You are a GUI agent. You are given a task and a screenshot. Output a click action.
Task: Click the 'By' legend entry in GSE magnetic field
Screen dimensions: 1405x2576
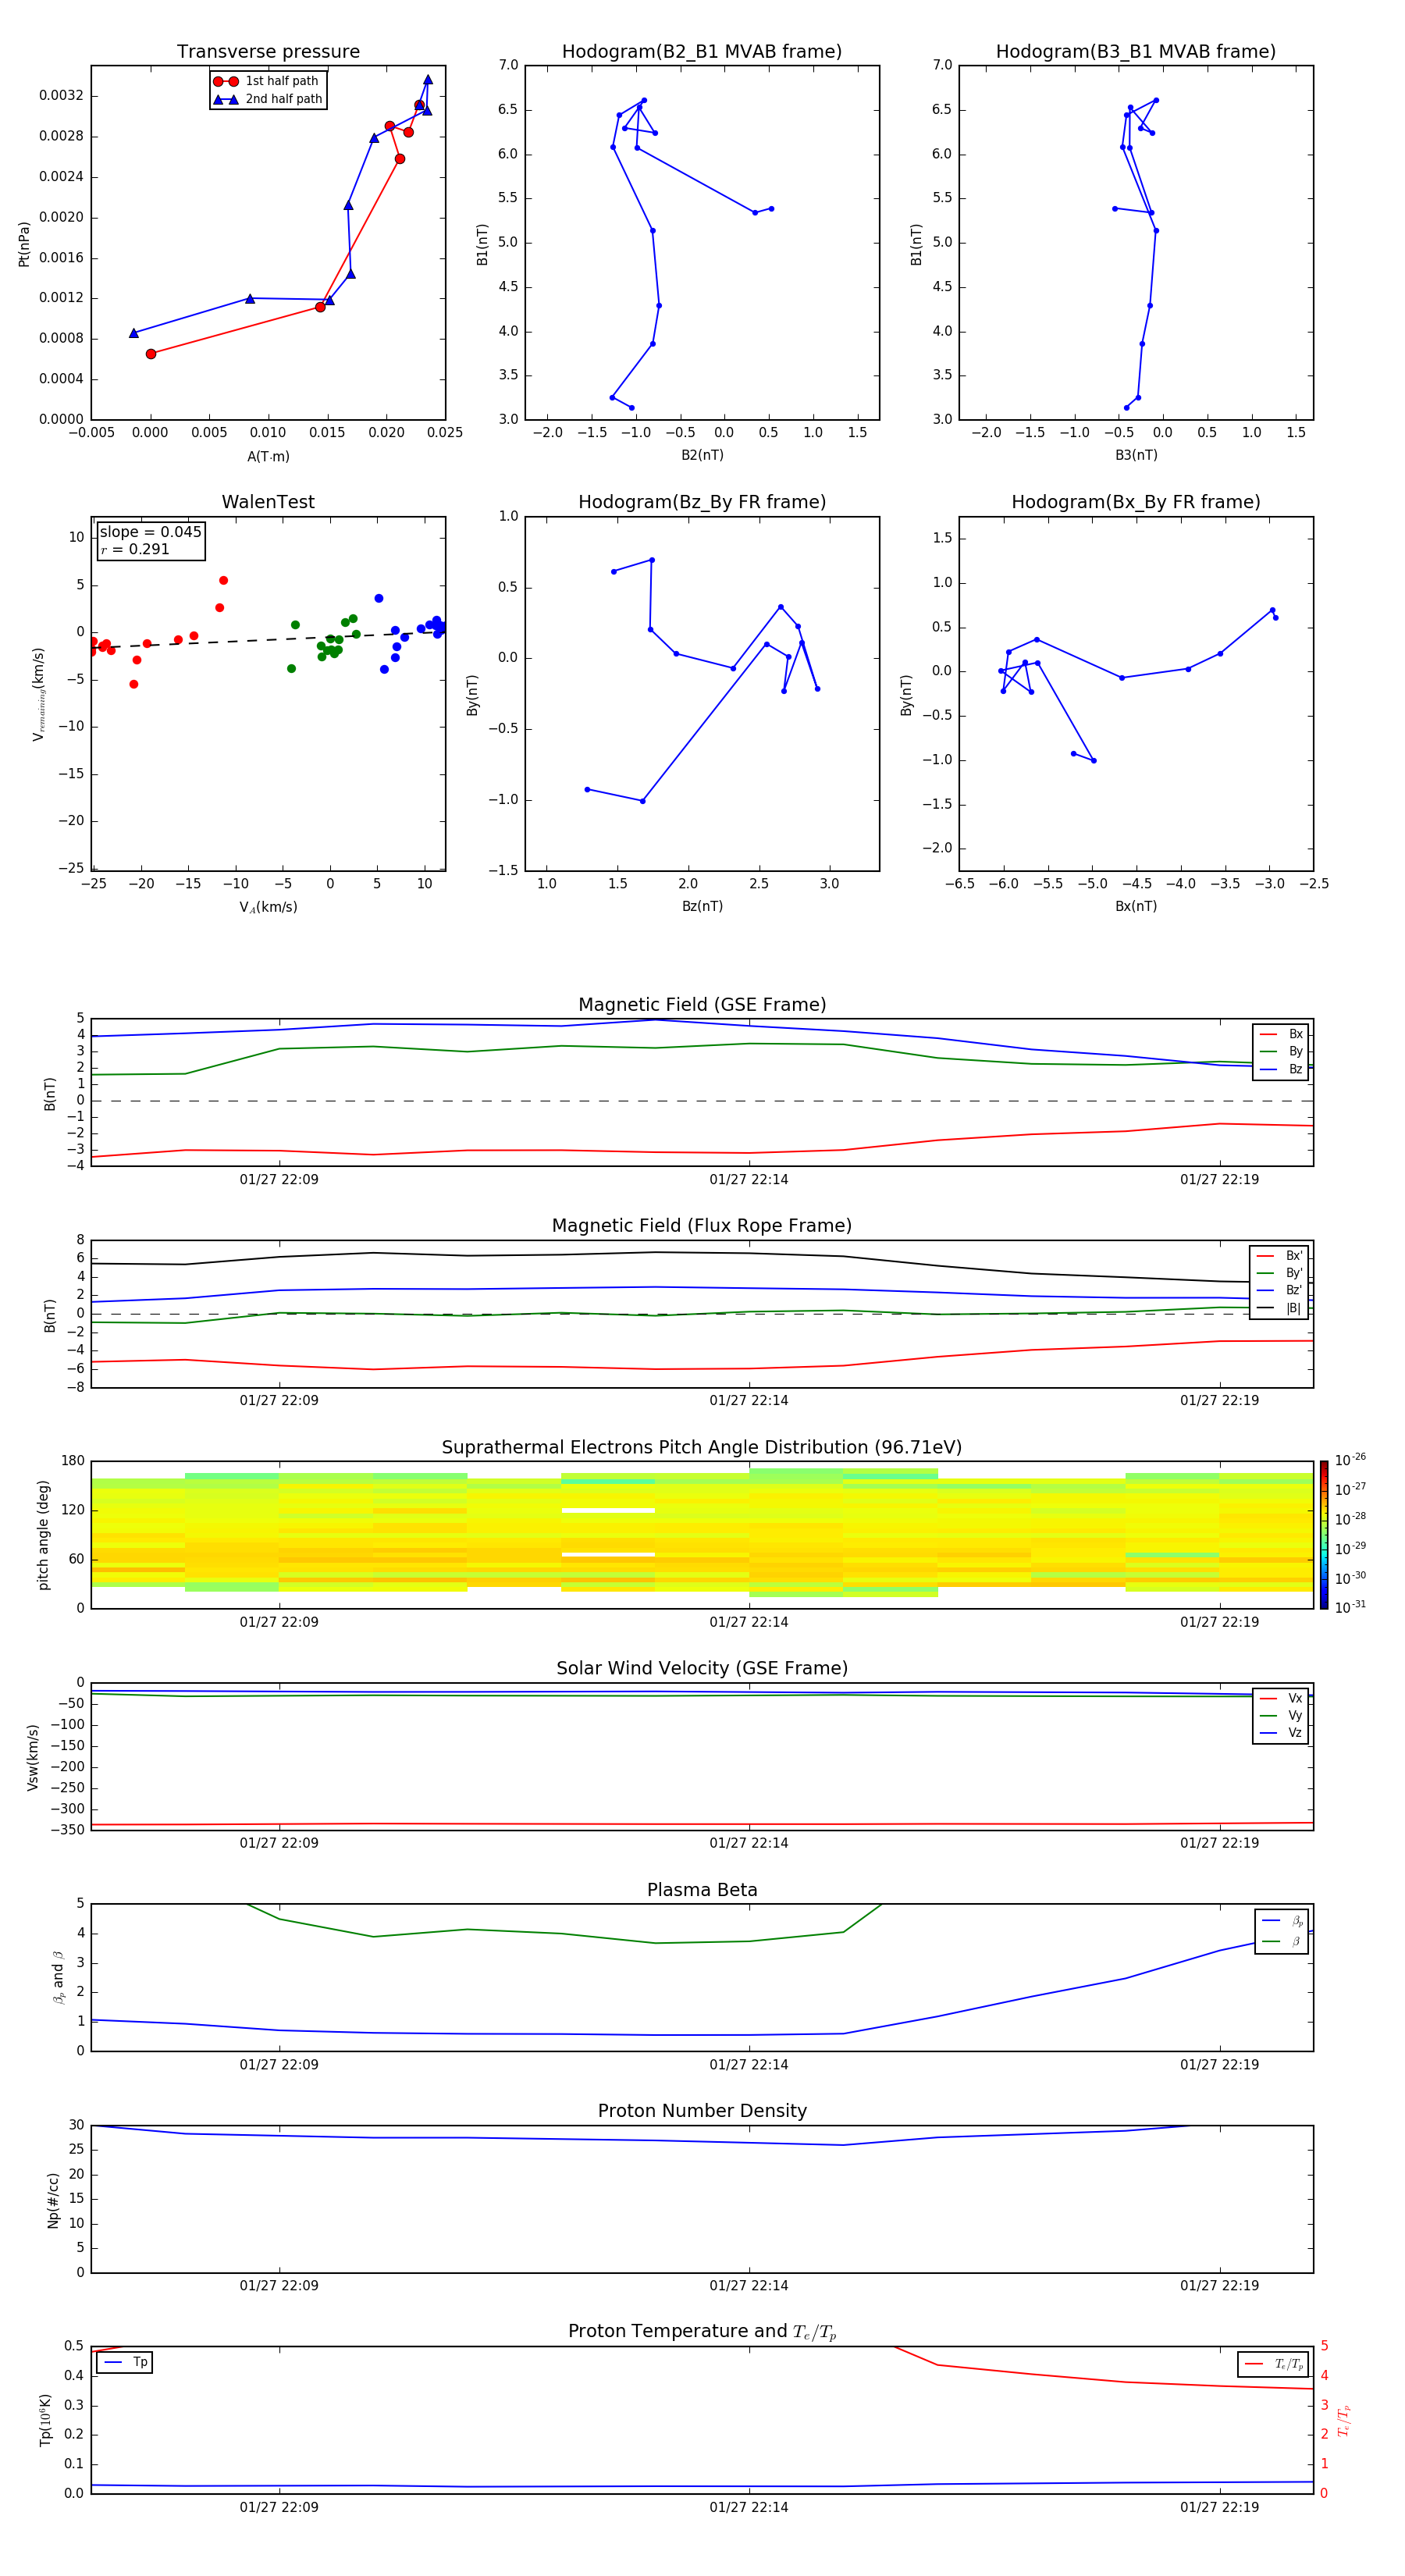[x=1281, y=1051]
